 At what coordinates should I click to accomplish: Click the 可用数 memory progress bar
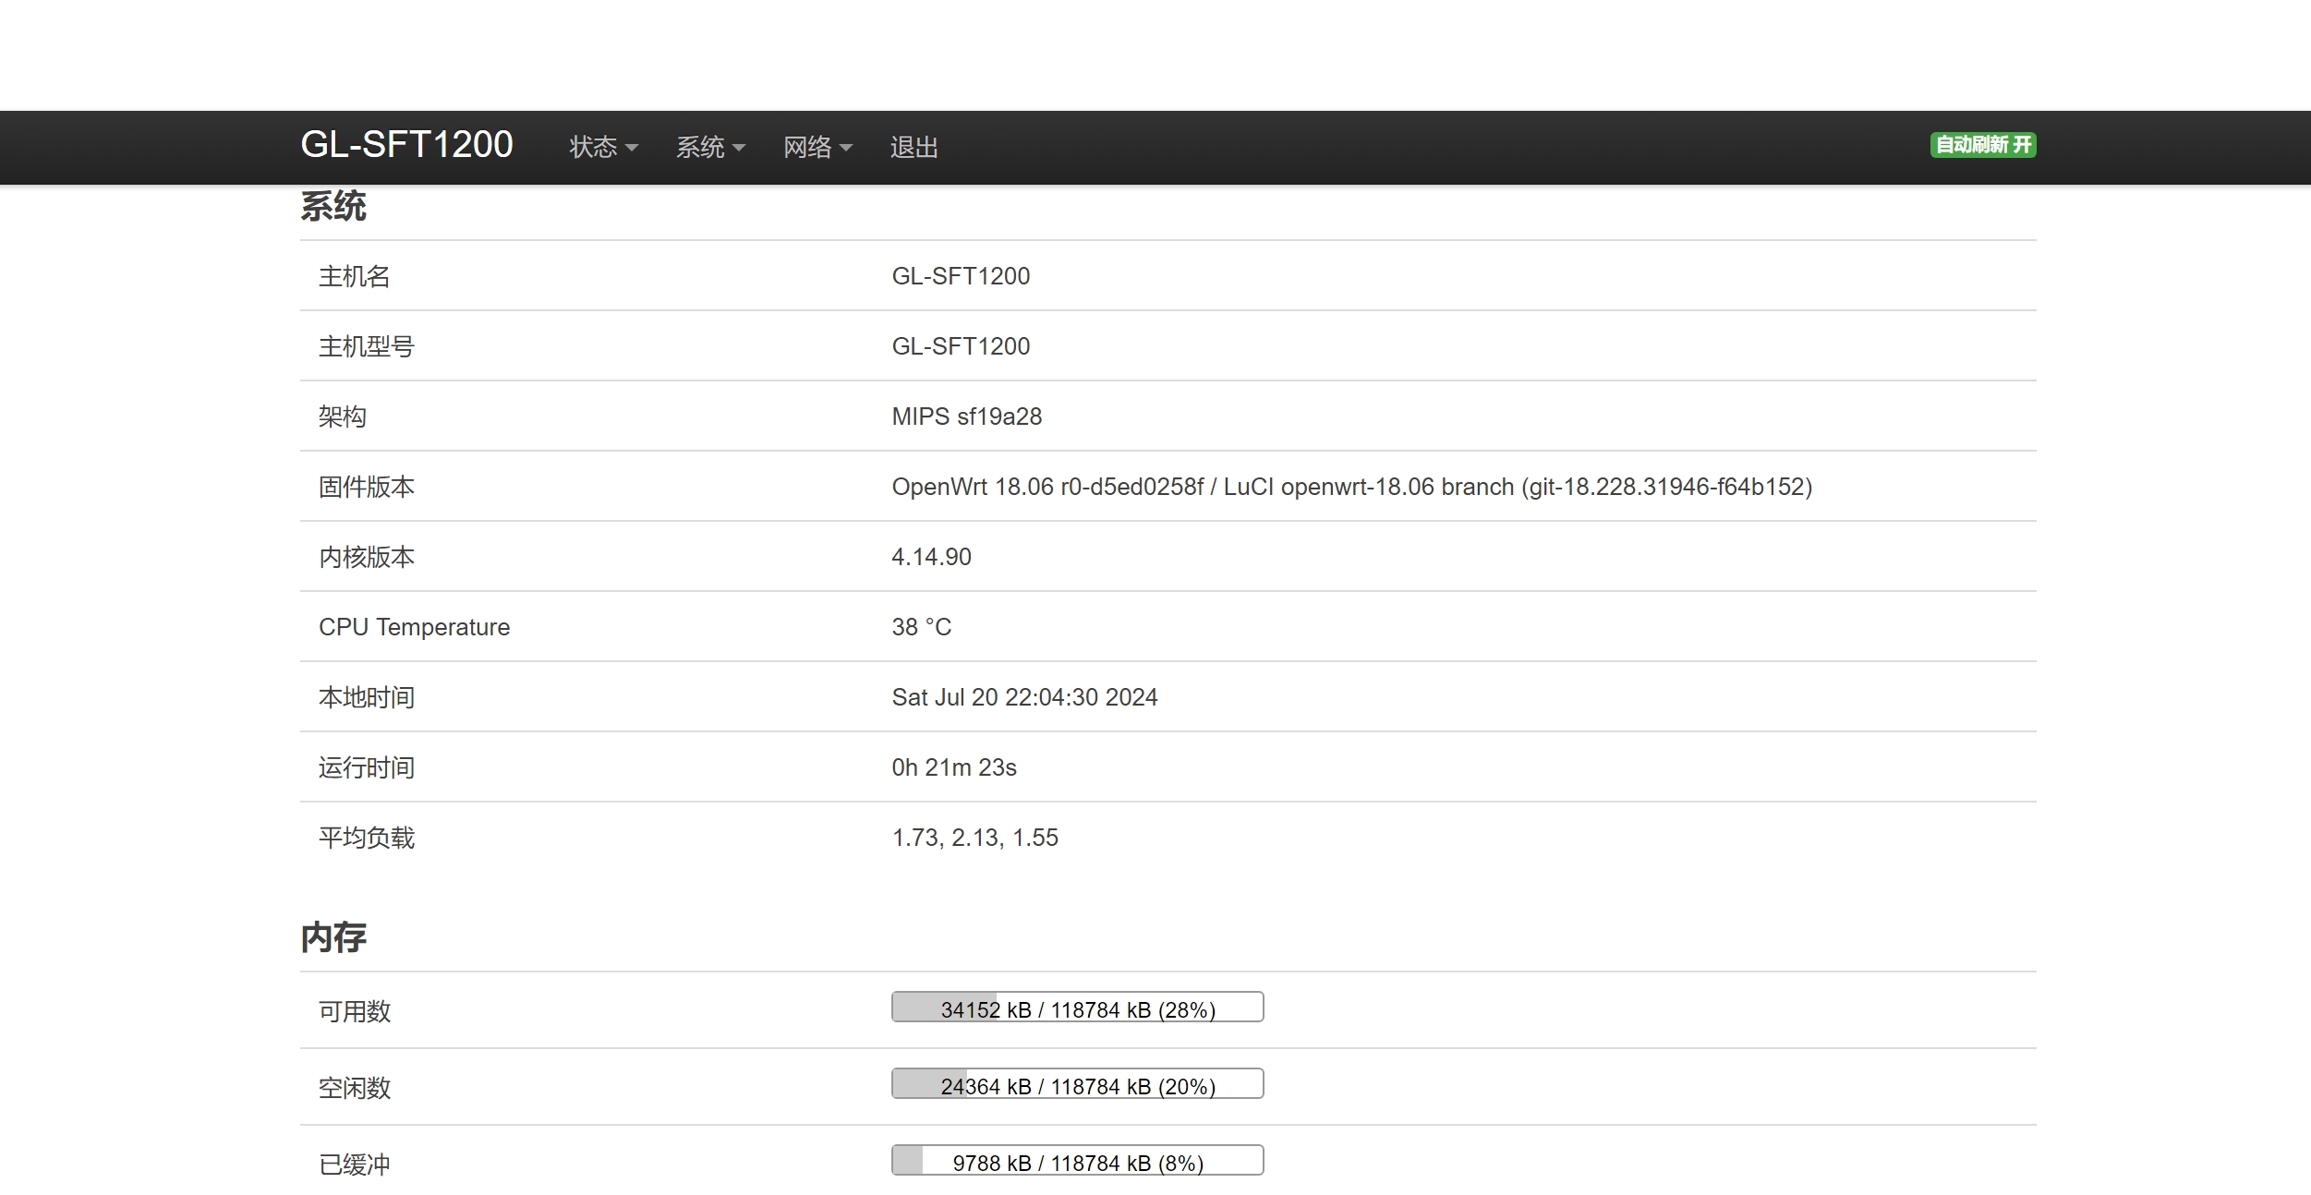(x=1076, y=1007)
